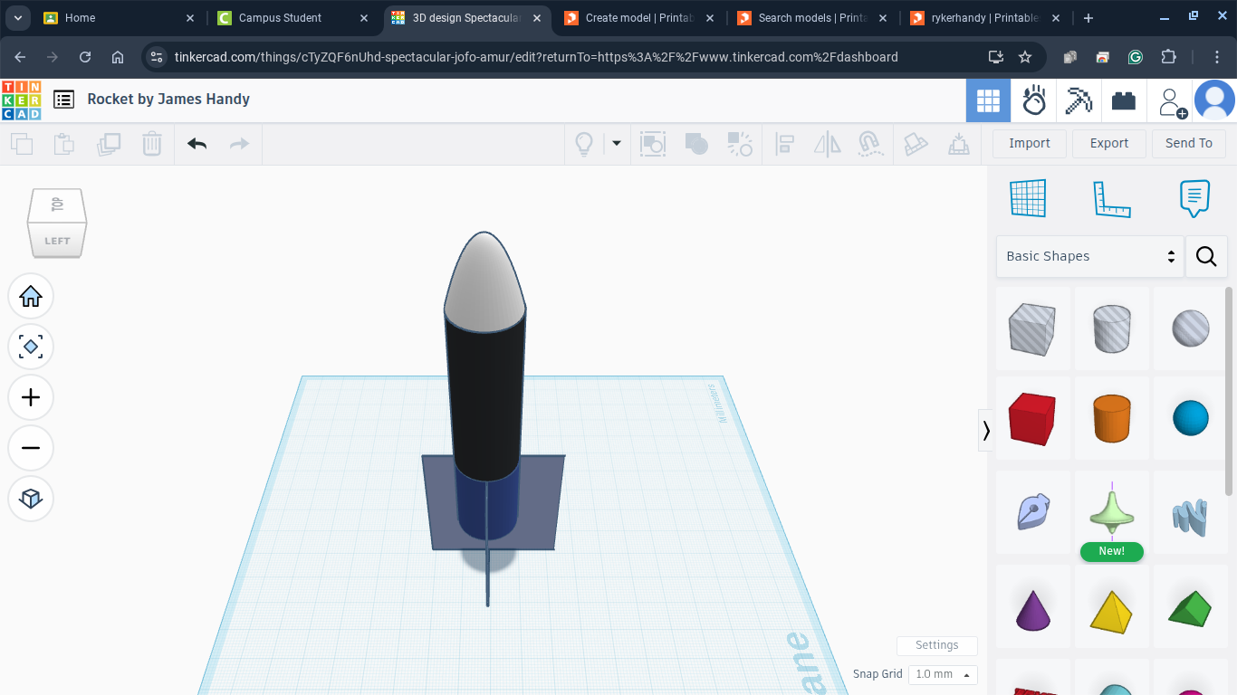This screenshot has width=1237, height=695.
Task: Duplicate and repeat selected object
Action: [x=109, y=144]
